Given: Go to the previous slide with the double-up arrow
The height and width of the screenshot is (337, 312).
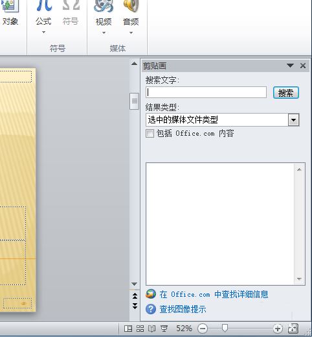Looking at the screenshot, I should (x=135, y=296).
